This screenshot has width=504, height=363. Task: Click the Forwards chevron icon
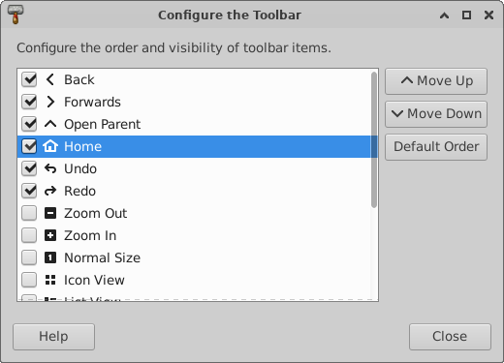click(50, 102)
